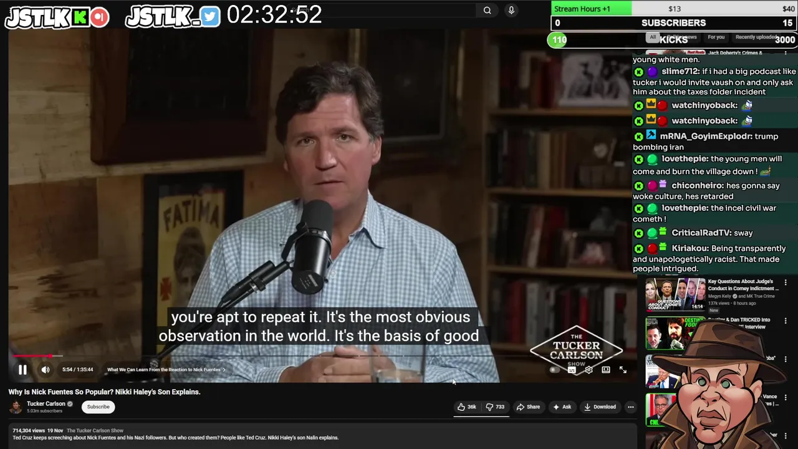Toggle subtitles/closed captions button

click(x=572, y=370)
